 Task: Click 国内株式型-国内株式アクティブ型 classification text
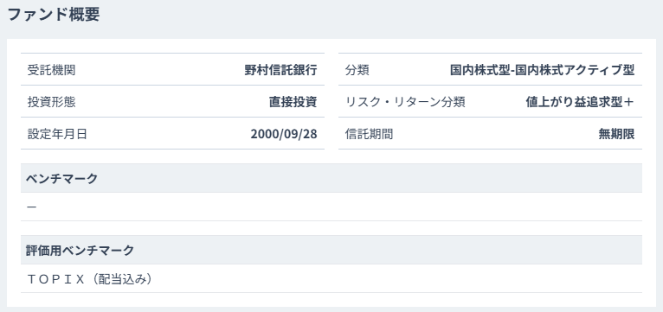click(543, 70)
